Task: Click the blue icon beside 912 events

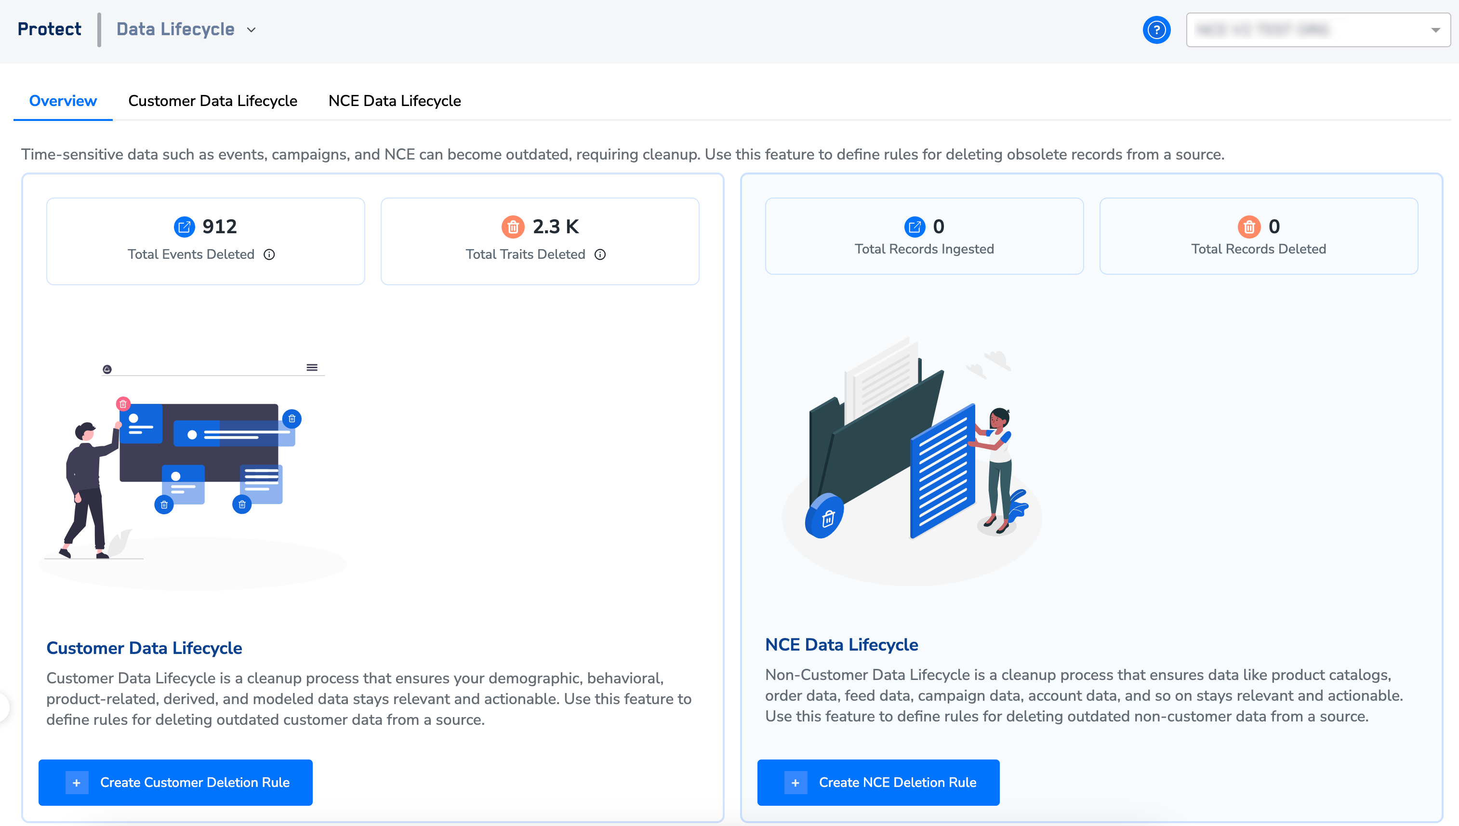Action: click(x=184, y=227)
